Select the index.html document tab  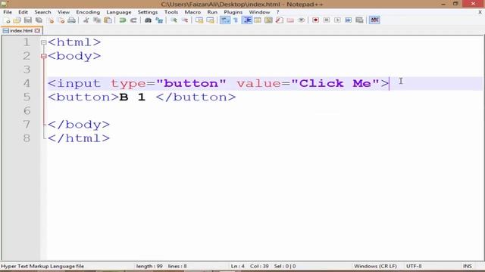click(21, 30)
